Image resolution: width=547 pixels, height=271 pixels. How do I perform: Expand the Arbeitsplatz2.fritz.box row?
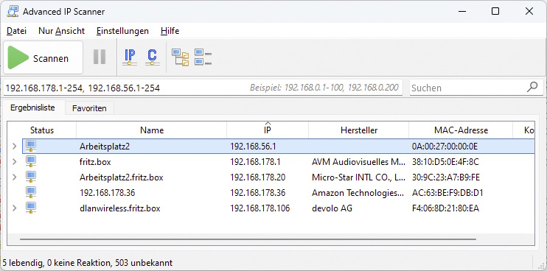[x=14, y=177]
